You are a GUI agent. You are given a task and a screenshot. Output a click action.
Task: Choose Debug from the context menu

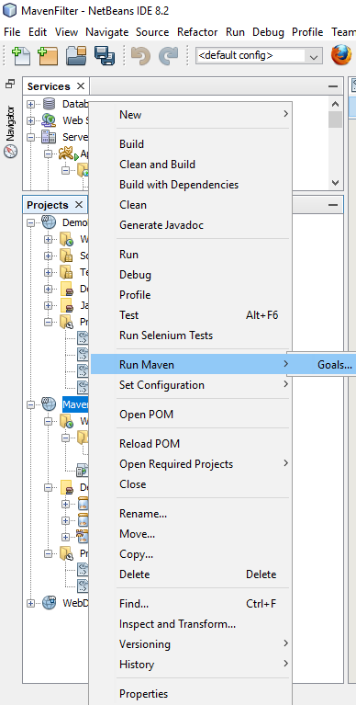click(x=191, y=275)
